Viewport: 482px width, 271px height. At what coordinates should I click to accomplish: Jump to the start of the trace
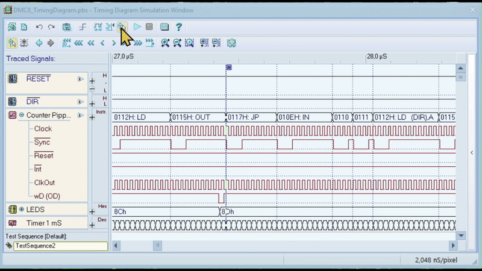[66, 43]
